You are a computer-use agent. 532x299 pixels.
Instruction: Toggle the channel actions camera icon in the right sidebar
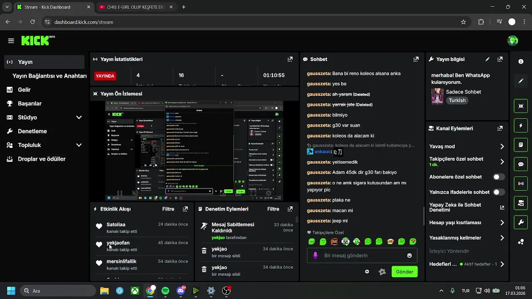(x=521, y=203)
